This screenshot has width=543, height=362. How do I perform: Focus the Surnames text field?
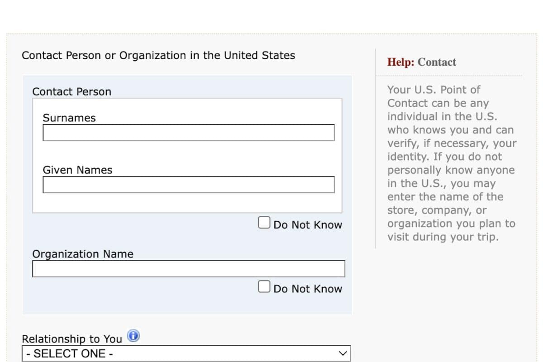click(189, 133)
